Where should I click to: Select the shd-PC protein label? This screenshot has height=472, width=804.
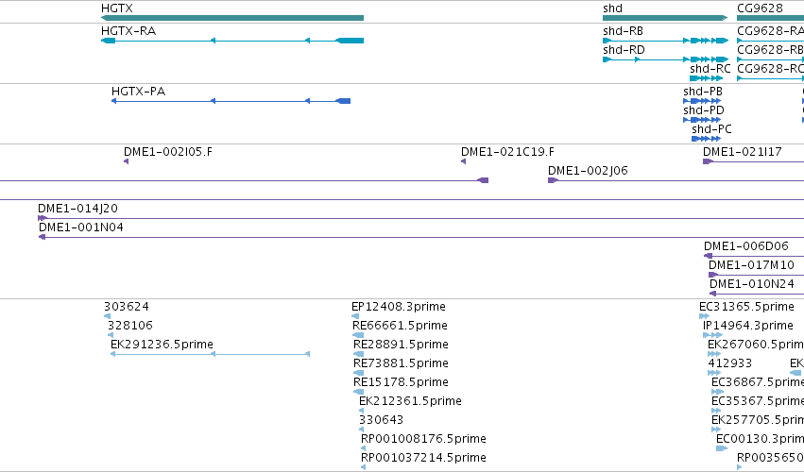[x=711, y=129]
